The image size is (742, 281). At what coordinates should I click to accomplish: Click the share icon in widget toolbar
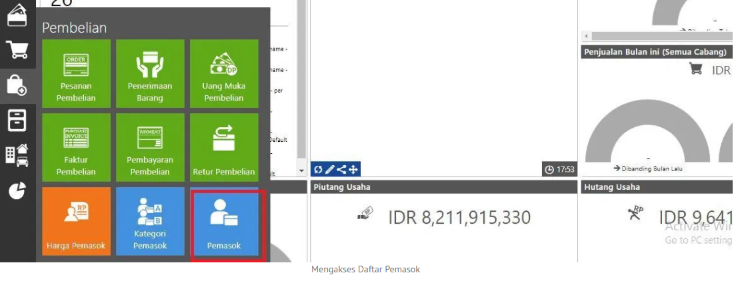tap(341, 170)
